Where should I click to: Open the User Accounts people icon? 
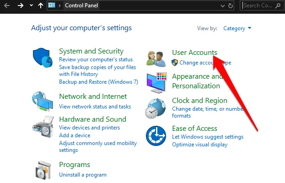click(x=156, y=59)
